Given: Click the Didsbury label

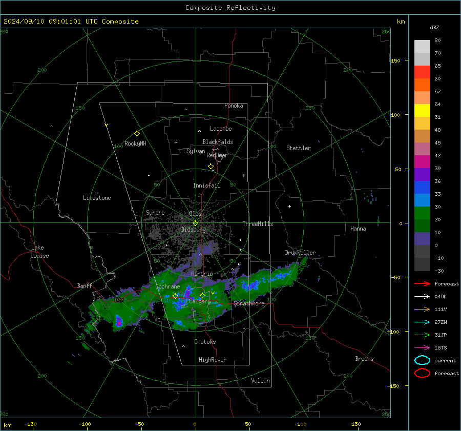Looking at the screenshot, I should (x=193, y=230).
